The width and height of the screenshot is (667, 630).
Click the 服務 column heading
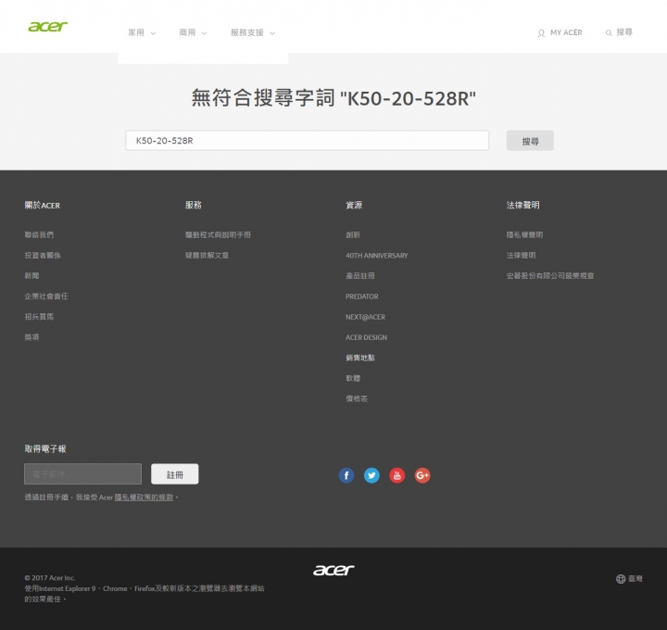click(x=193, y=205)
